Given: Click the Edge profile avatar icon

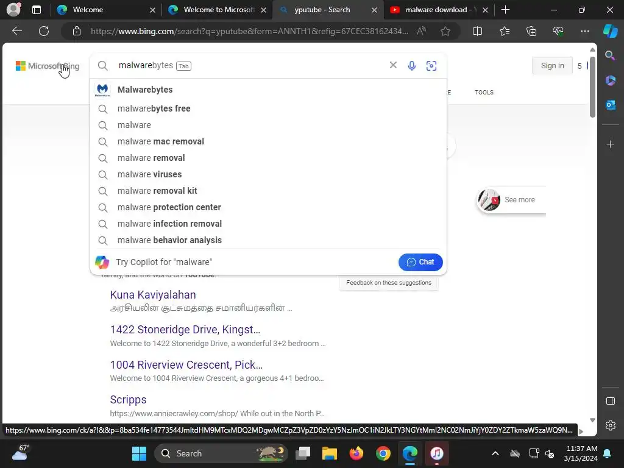Looking at the screenshot, I should [x=13, y=10].
